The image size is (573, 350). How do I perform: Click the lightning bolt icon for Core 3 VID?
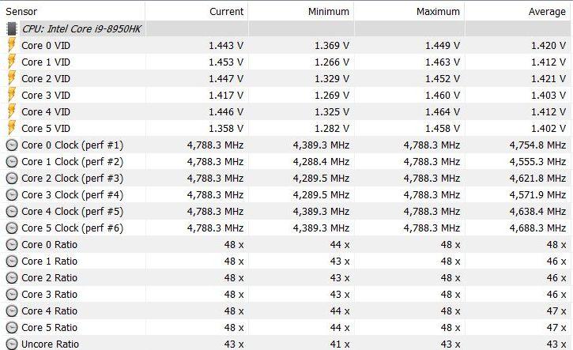point(12,95)
